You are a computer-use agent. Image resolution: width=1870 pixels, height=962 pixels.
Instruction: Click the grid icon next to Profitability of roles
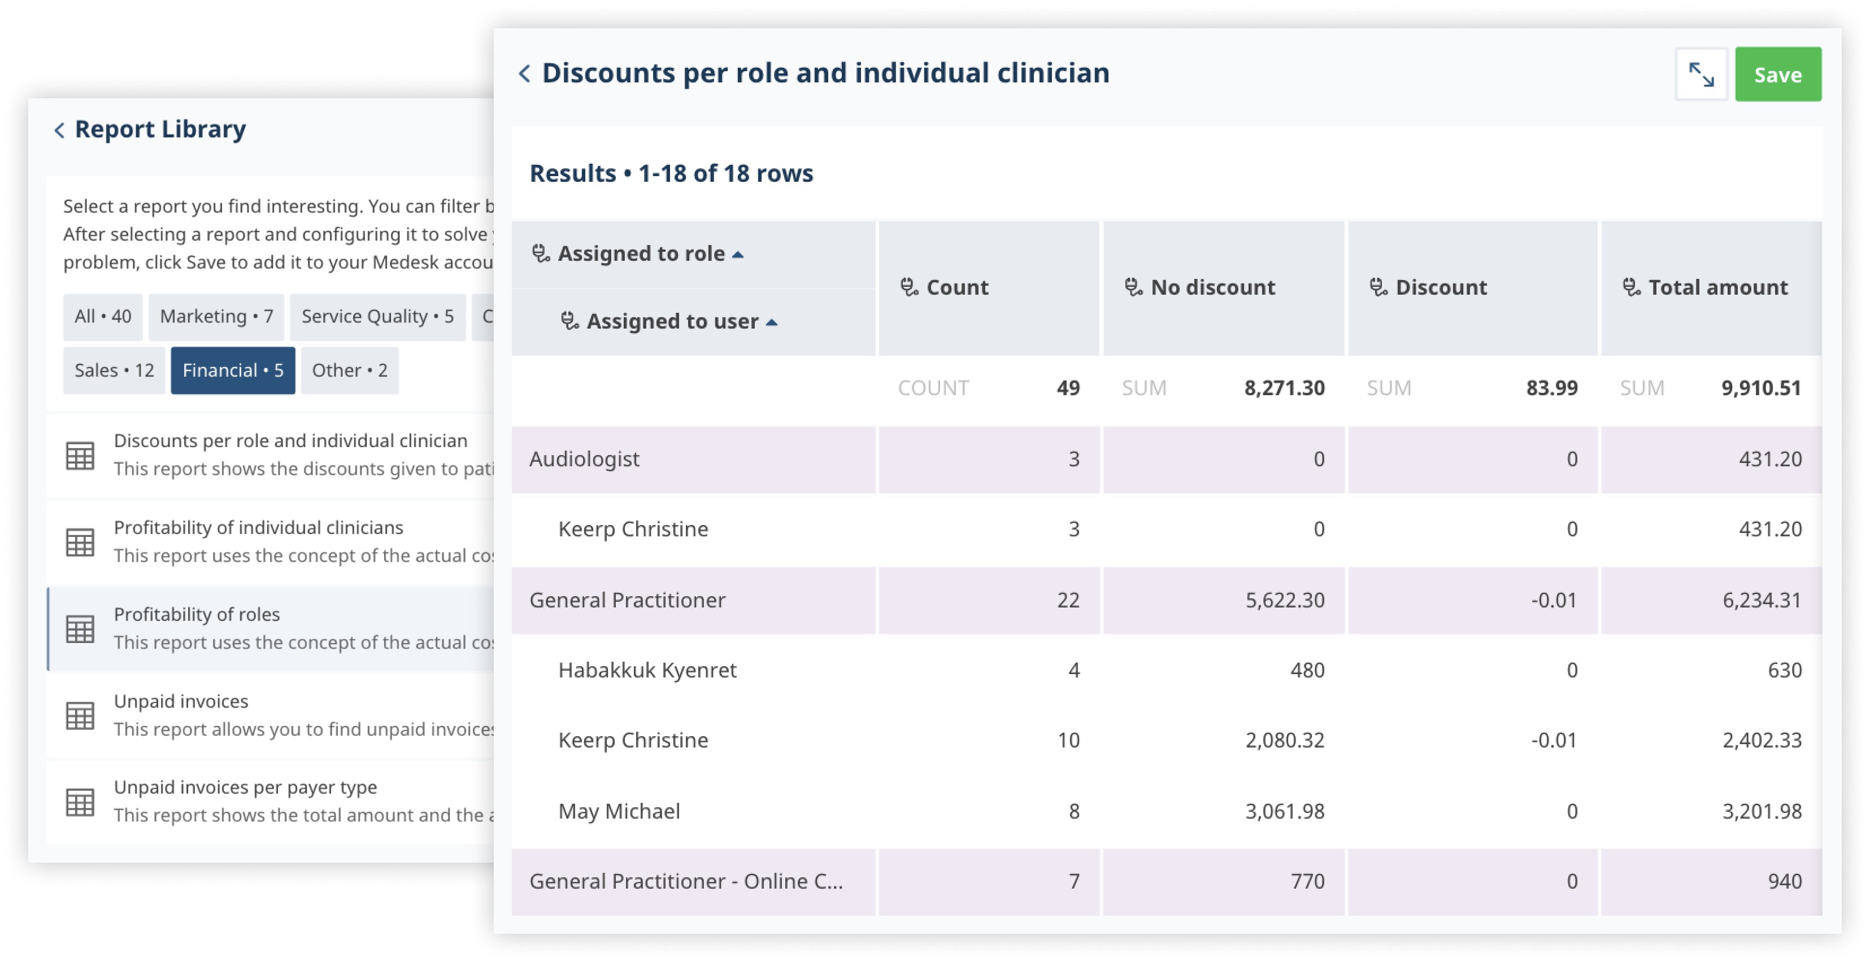tap(81, 628)
